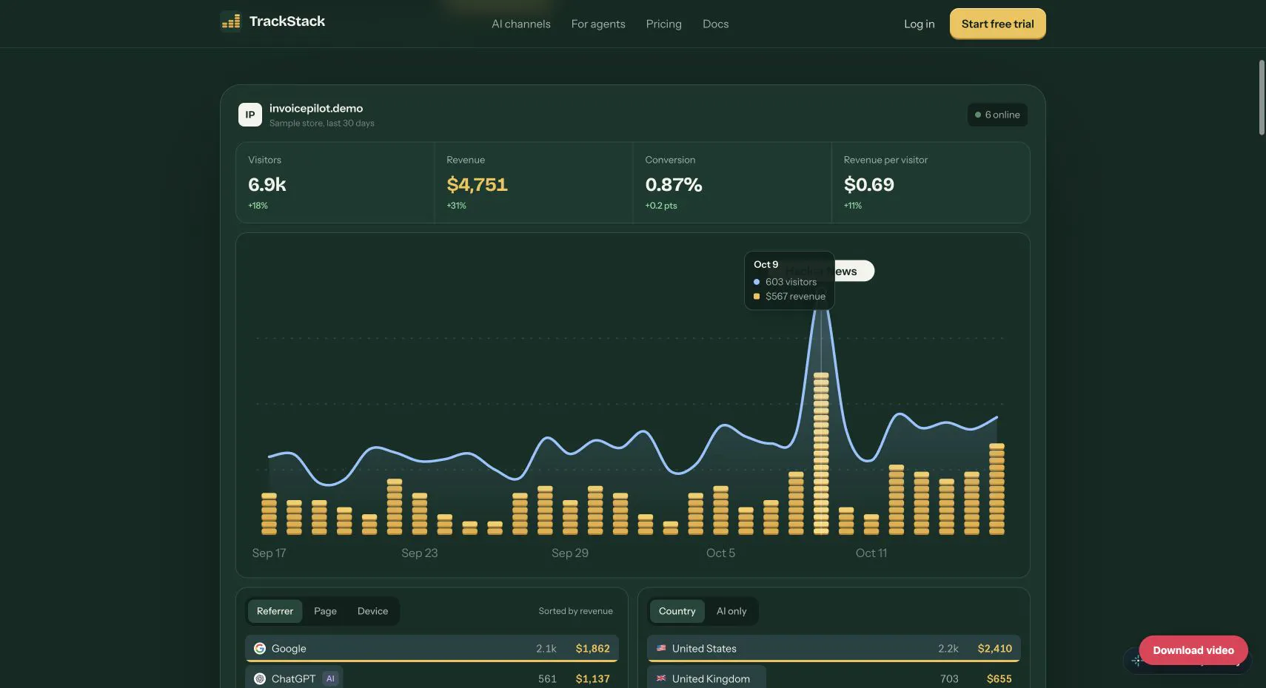Open the Docs link in navigation
This screenshot has width=1266, height=688.
715,24
